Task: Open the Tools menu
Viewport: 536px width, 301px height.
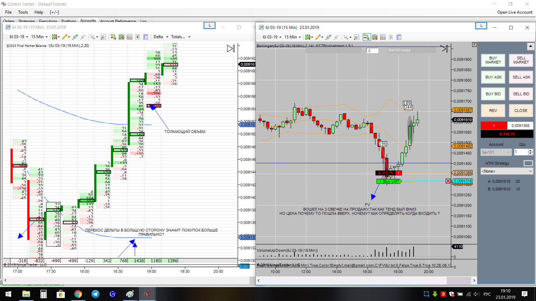Action: (x=23, y=12)
